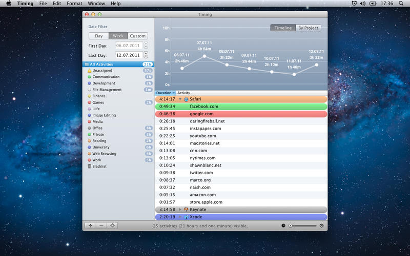The image size is (410, 256).
Task: Switch date filter to Custom
Action: click(x=137, y=36)
